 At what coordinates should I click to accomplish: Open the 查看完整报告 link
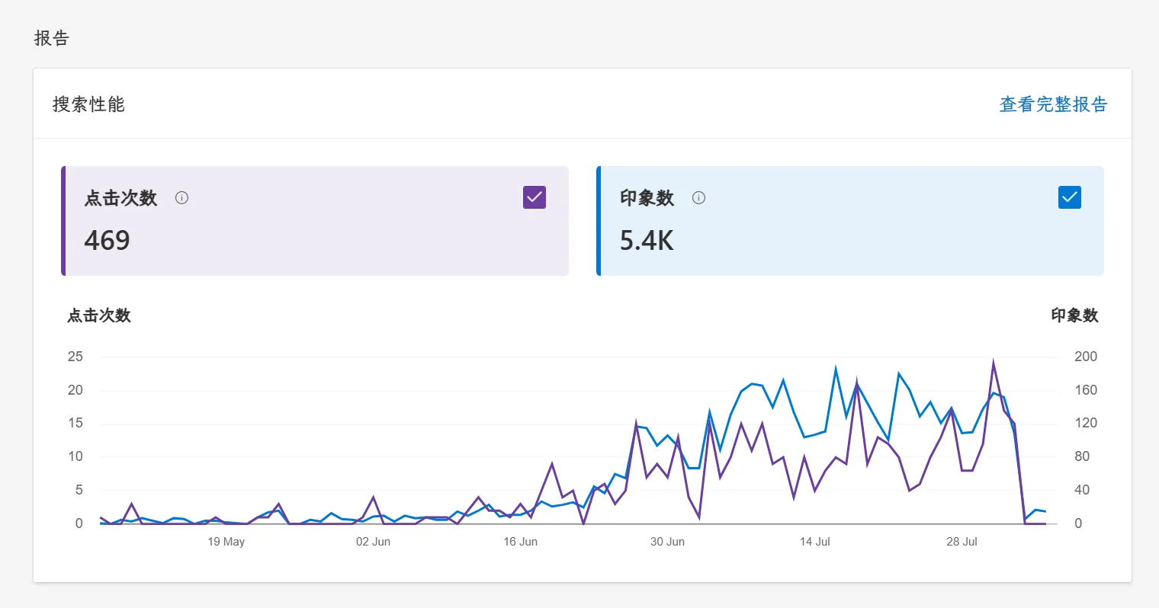click(1053, 104)
